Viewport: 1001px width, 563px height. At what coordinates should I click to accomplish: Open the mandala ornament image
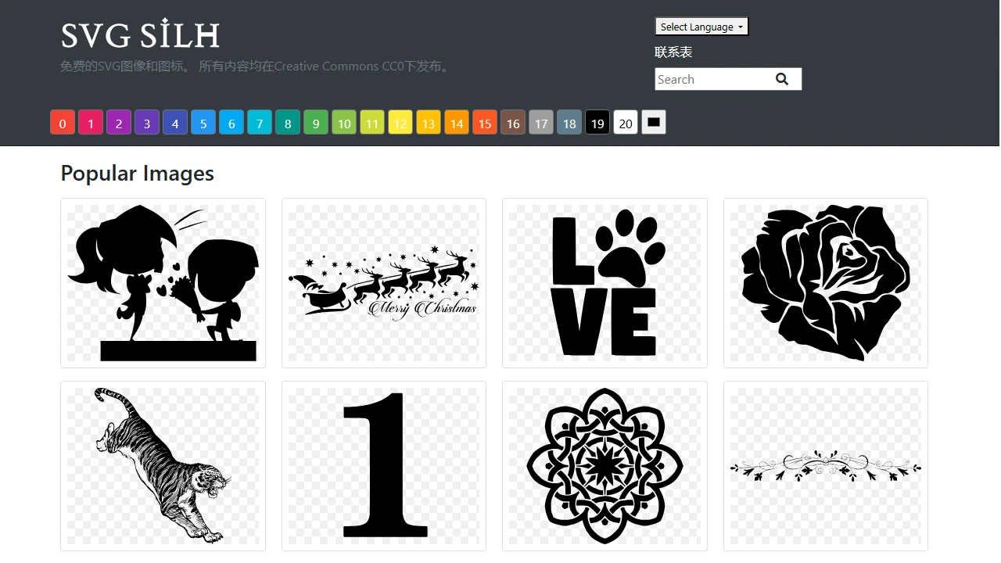click(x=605, y=466)
